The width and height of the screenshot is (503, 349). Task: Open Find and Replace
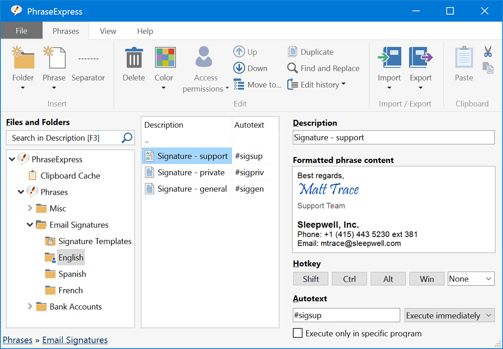293,68
